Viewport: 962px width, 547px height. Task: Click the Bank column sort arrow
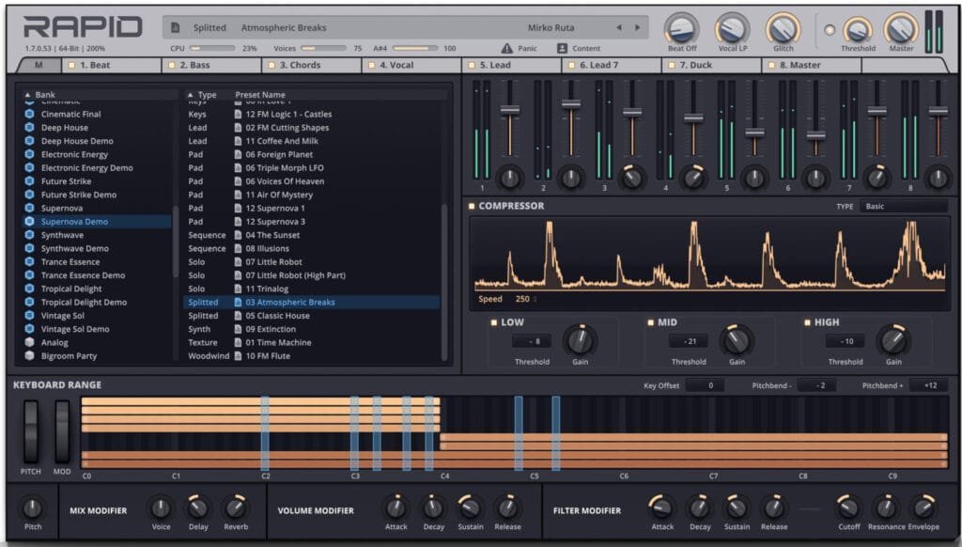pos(27,95)
